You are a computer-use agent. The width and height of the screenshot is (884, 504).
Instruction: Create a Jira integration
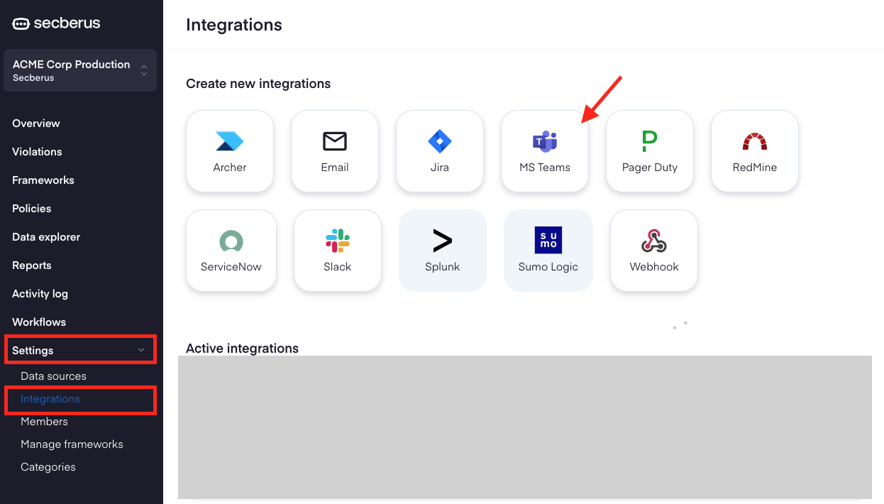[x=440, y=151]
